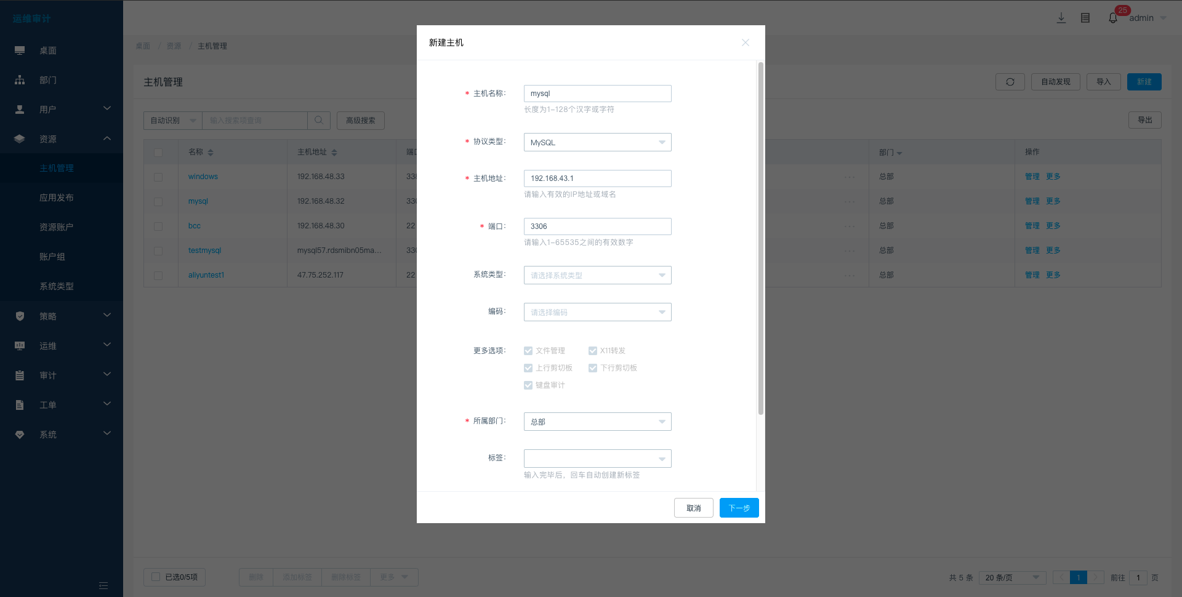Toggle the X11转发 checkbox
1182x597 pixels.
pyautogui.click(x=593, y=351)
